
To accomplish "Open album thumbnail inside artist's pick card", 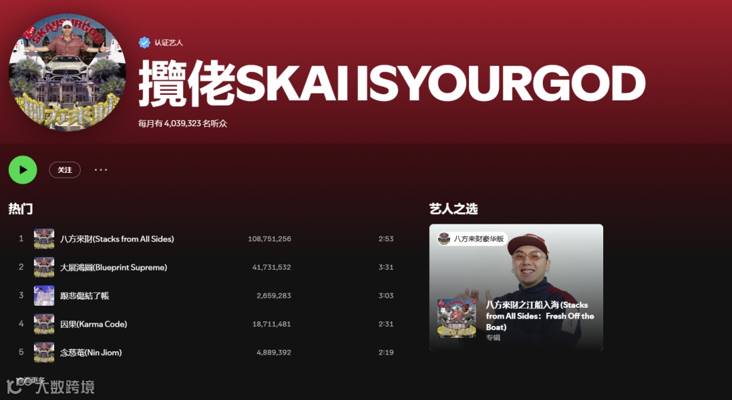I will tap(457, 318).
